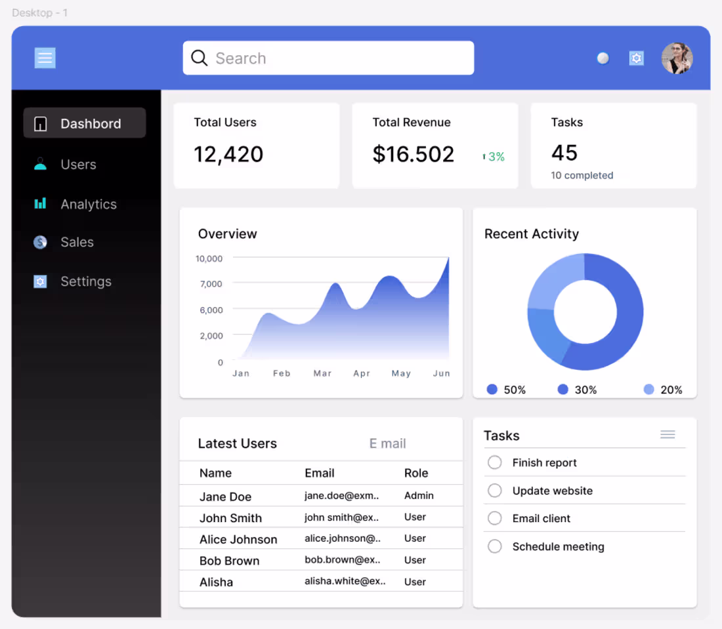Open the Sales section

(77, 242)
